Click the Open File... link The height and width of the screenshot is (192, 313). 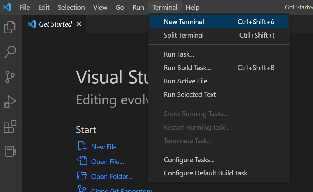point(107,162)
